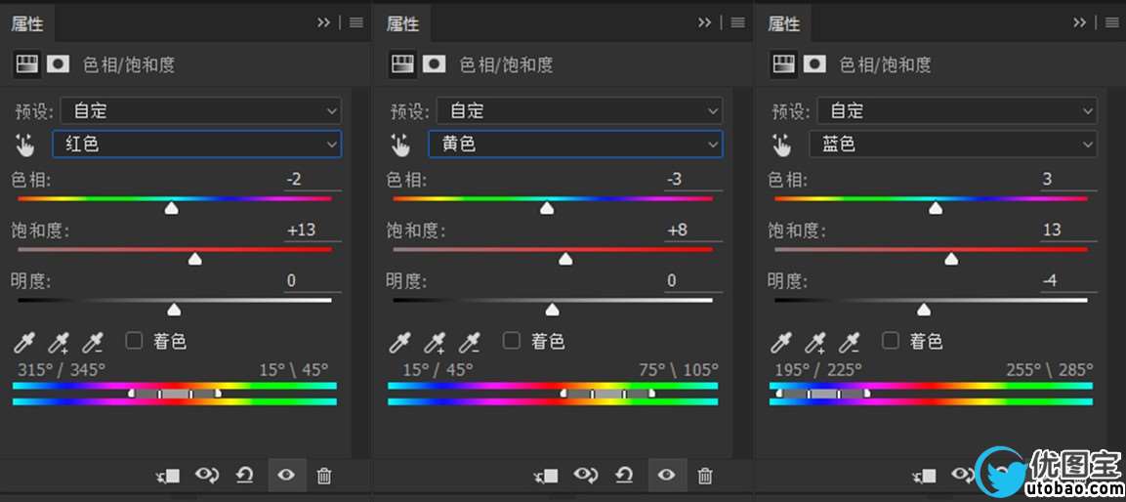Screen dimensions: 1126x502
Task: Delete adjustment layer in yellow panel
Action: click(x=706, y=475)
